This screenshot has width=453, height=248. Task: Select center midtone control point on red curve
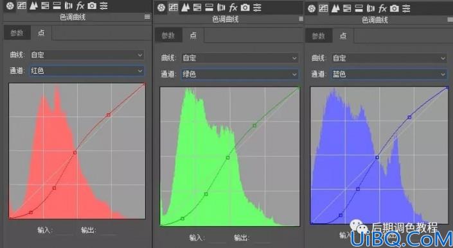(x=75, y=153)
